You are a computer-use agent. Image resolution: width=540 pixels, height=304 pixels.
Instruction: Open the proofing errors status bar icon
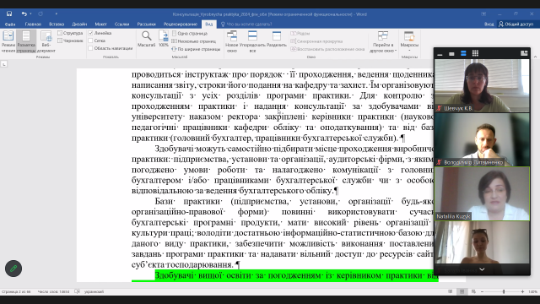click(77, 291)
